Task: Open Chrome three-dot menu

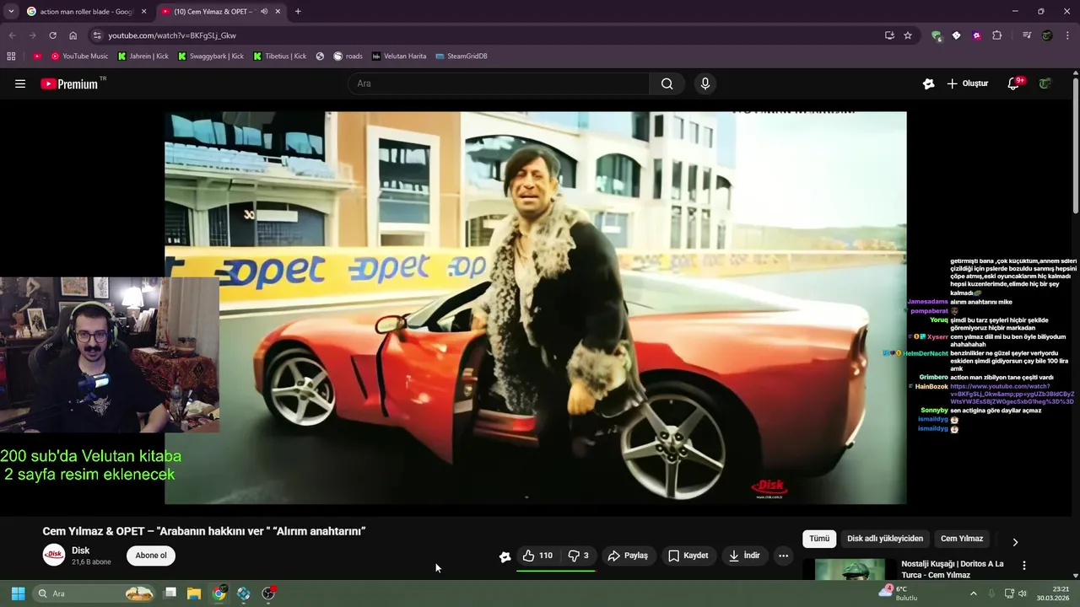Action: click(x=1068, y=35)
